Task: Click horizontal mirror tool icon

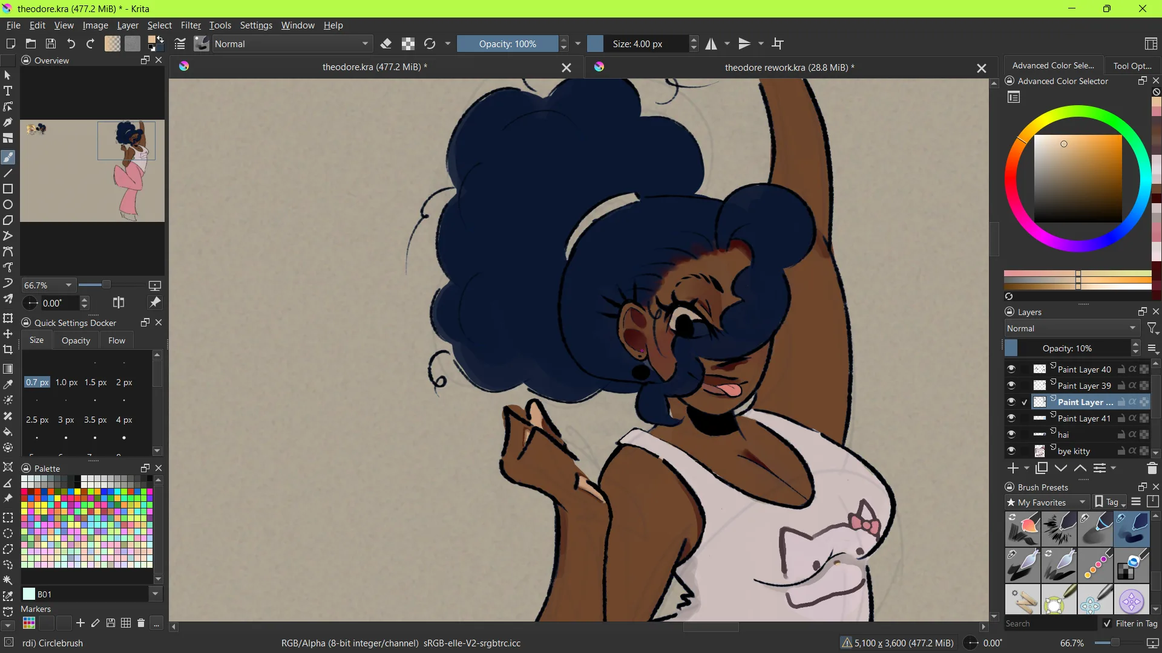Action: pos(711,44)
